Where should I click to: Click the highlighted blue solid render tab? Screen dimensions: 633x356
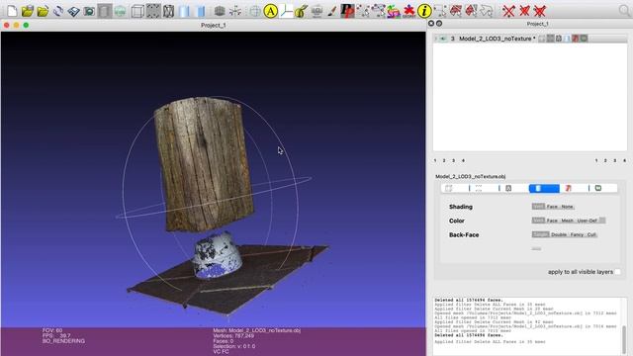[x=544, y=189]
